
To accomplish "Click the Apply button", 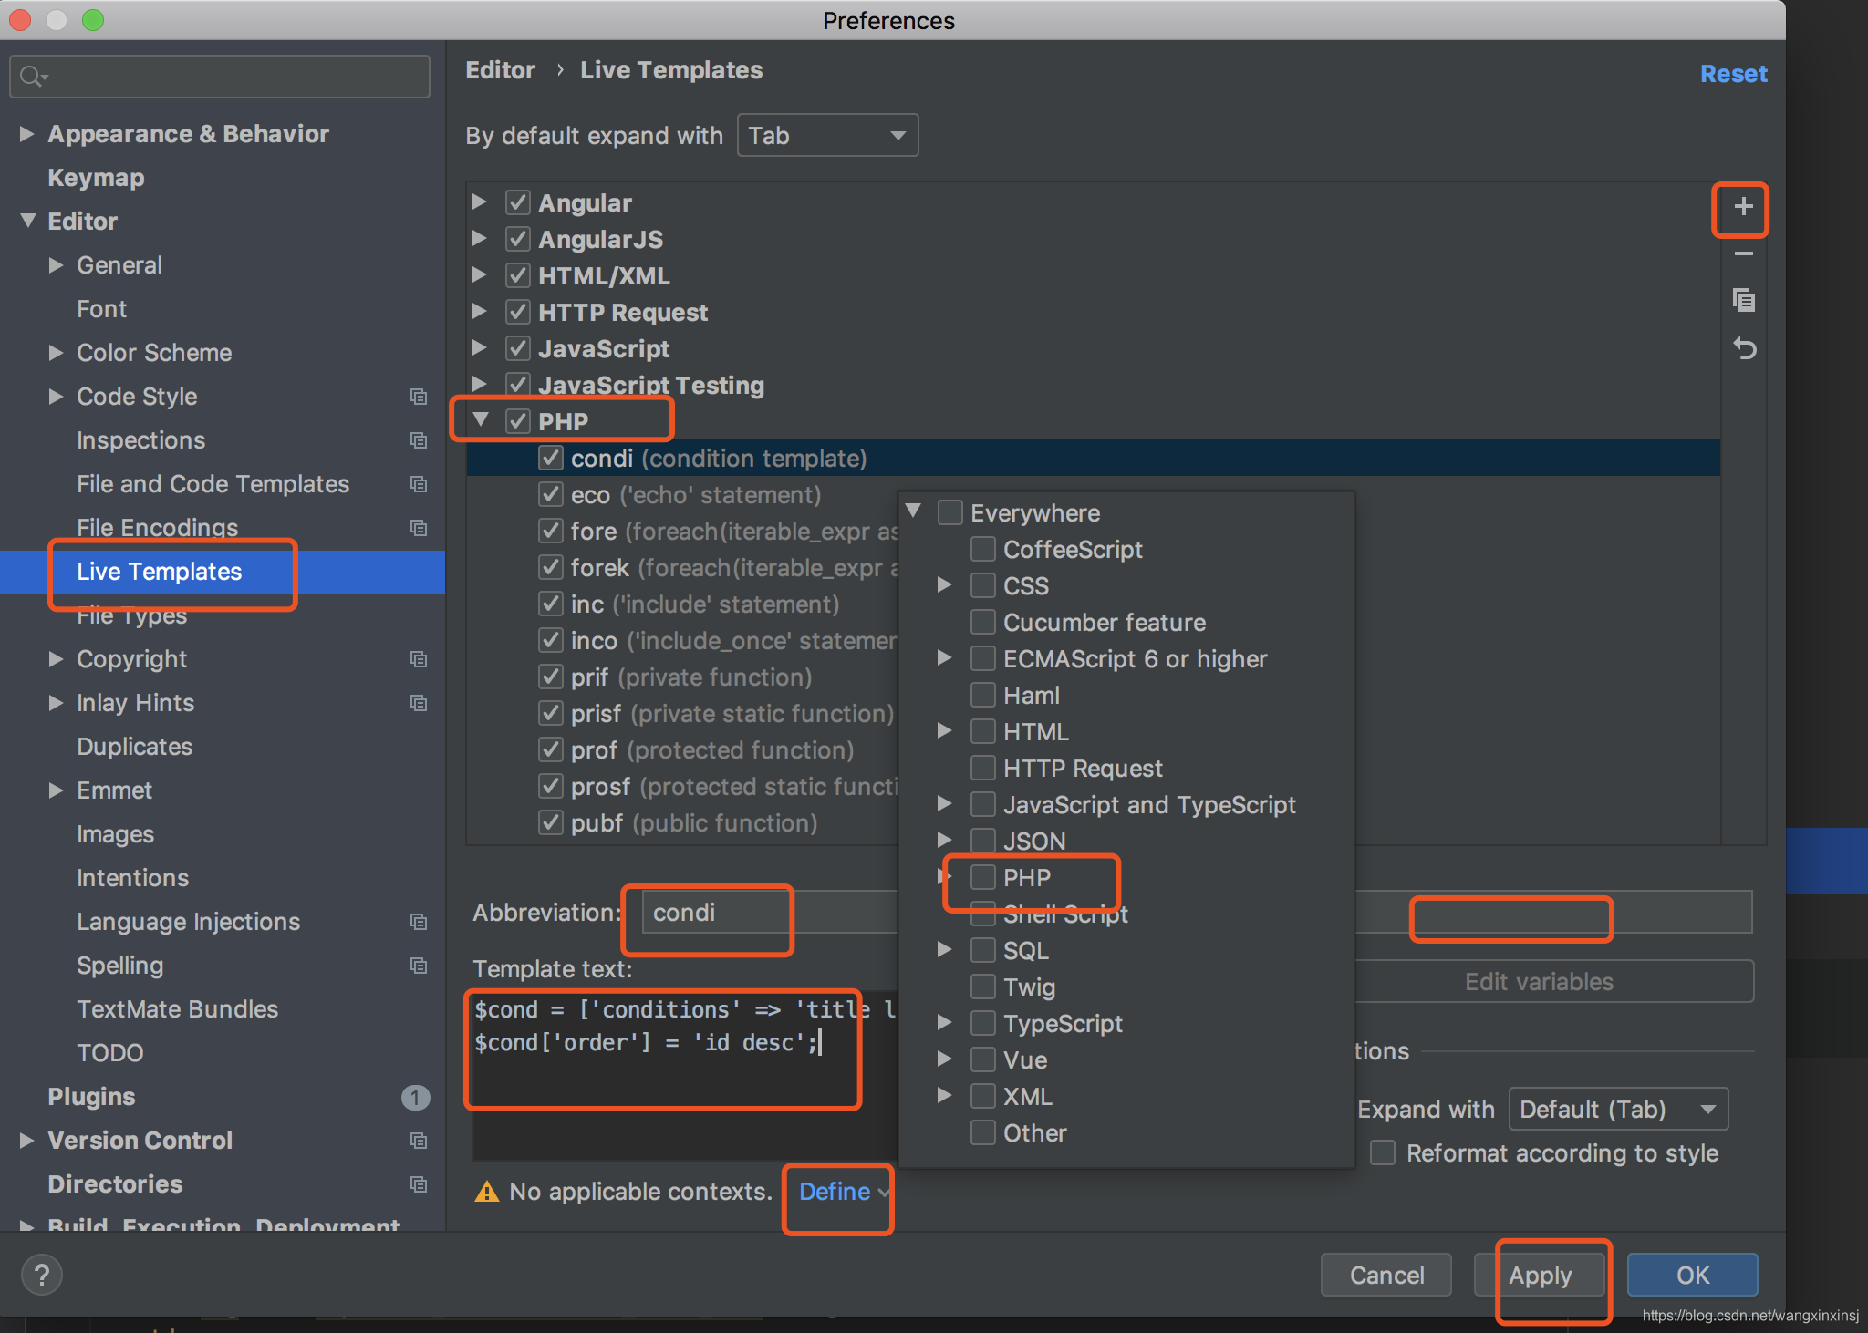I will point(1540,1275).
